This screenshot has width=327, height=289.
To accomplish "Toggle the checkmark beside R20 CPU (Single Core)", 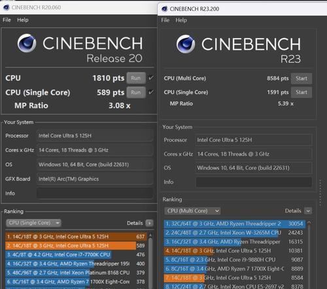I will [x=151, y=92].
